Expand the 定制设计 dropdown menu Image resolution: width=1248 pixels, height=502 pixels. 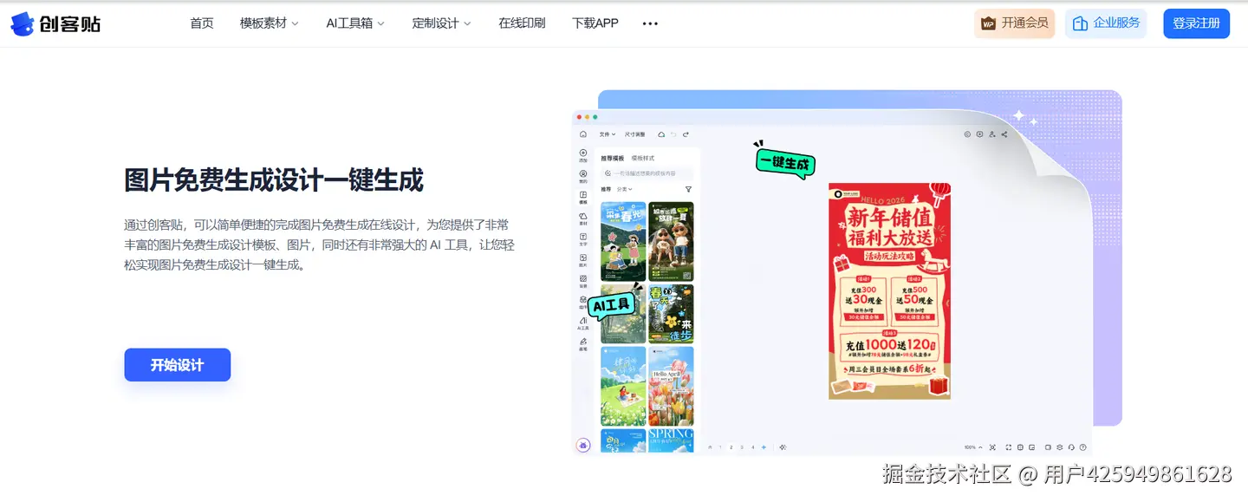click(442, 23)
